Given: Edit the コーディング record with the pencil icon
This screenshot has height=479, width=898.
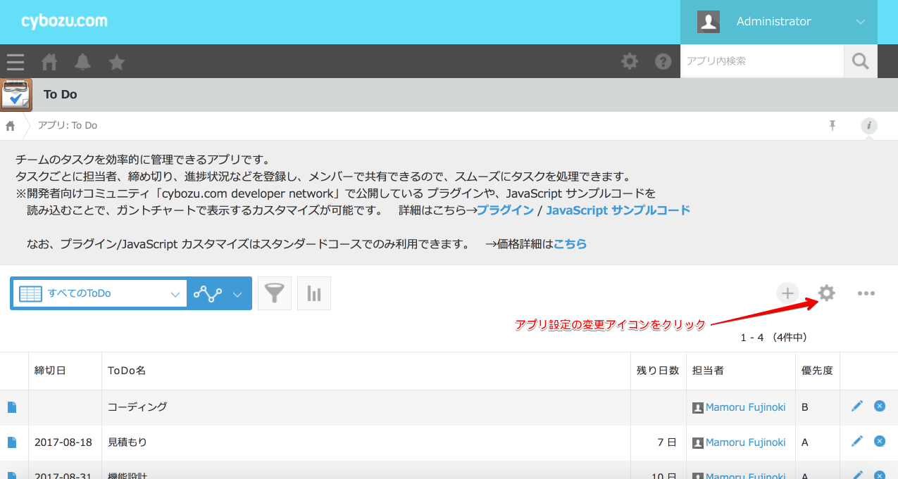Looking at the screenshot, I should (857, 406).
